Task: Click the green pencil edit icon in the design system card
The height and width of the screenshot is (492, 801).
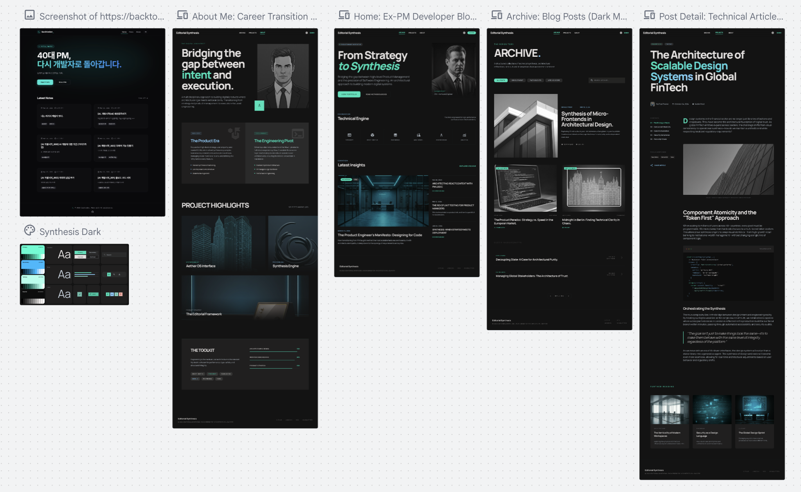Action: pyautogui.click(x=79, y=294)
